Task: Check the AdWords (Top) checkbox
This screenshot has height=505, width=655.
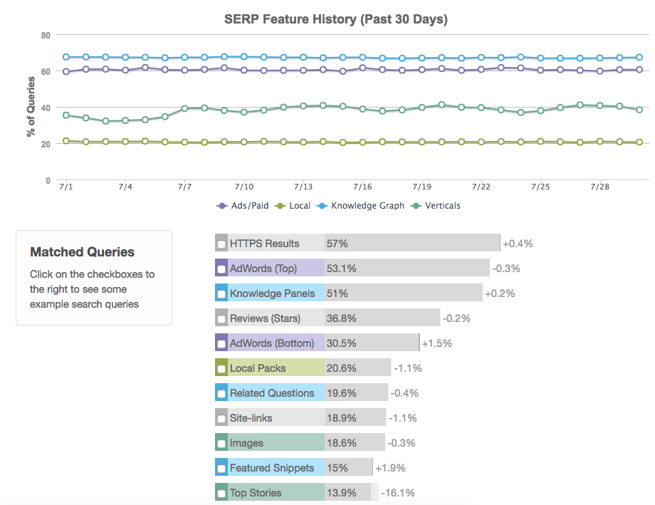Action: point(222,269)
